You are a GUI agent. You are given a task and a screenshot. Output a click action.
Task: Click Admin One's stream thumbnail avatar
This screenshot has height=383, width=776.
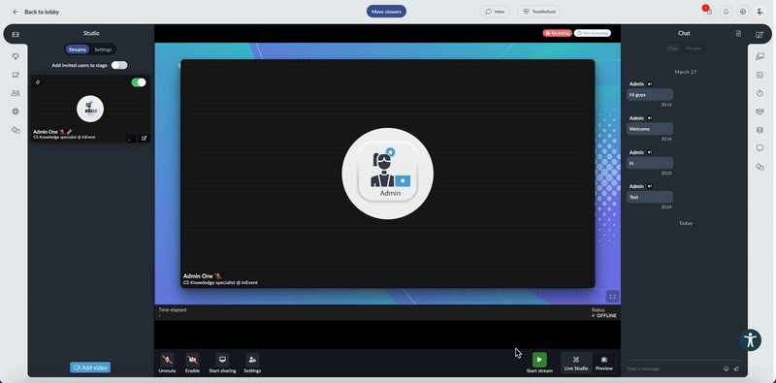(x=90, y=109)
